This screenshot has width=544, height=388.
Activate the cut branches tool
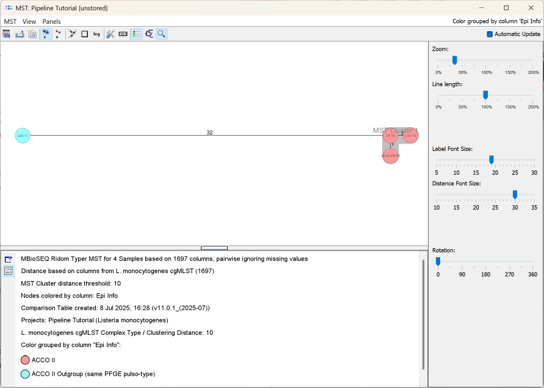pos(71,34)
